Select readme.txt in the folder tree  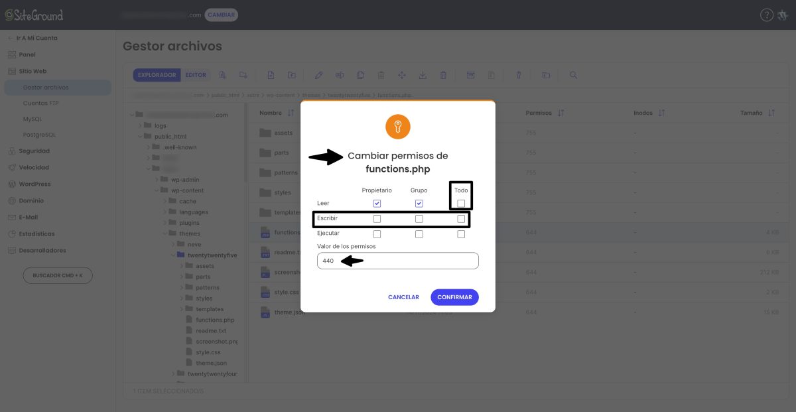(211, 330)
